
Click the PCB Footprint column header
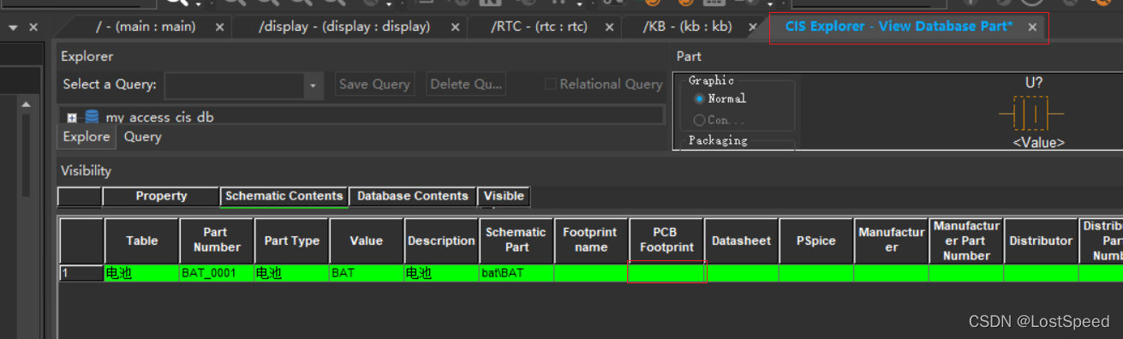coord(666,241)
